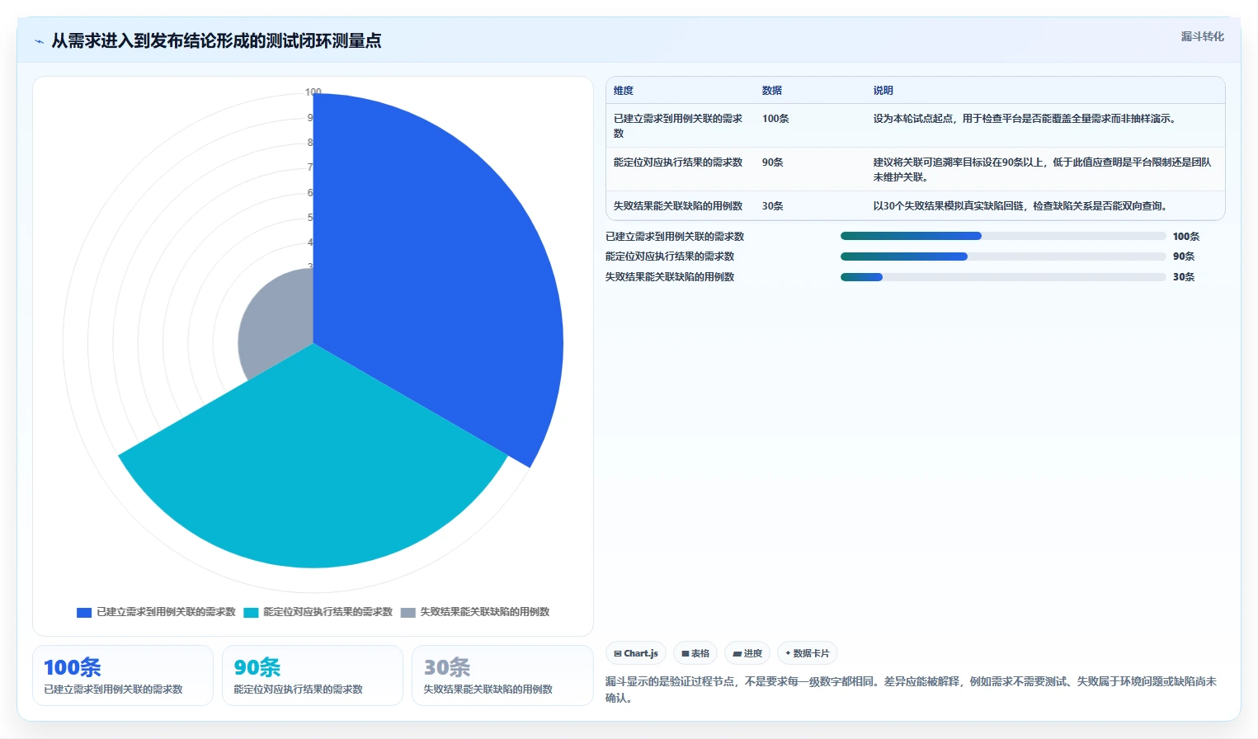Toggle gray legend swatch 失败结果能关联缺陷的用例数
This screenshot has width=1258, height=739.
pos(408,612)
